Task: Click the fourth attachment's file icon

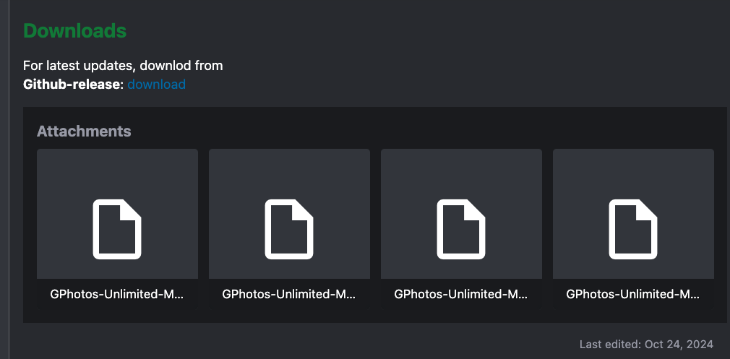Action: pyautogui.click(x=633, y=228)
